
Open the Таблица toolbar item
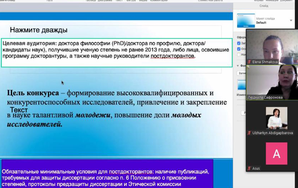pyautogui.click(x=90, y=1)
